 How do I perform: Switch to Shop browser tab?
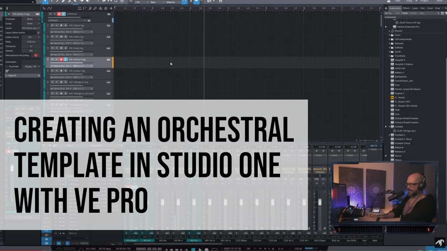pyautogui.click(x=438, y=8)
